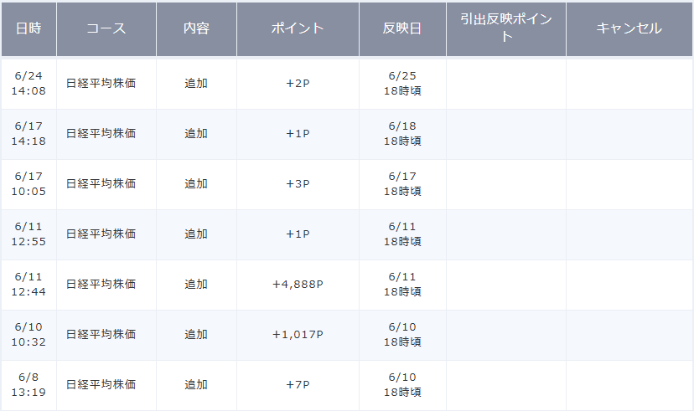The image size is (694, 411).
Task: Click the コース column header
Action: (x=106, y=28)
